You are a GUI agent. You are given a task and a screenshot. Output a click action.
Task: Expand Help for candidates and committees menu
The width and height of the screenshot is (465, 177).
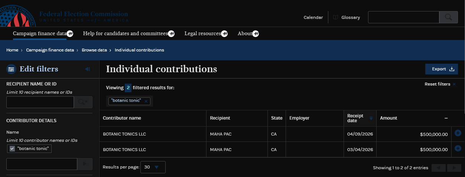(171, 34)
